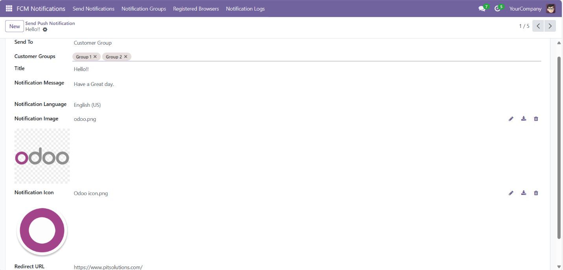Remove the Group 1 customer tag

(x=95, y=57)
